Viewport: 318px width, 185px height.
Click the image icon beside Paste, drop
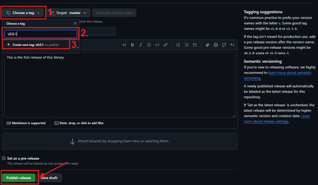(57, 123)
